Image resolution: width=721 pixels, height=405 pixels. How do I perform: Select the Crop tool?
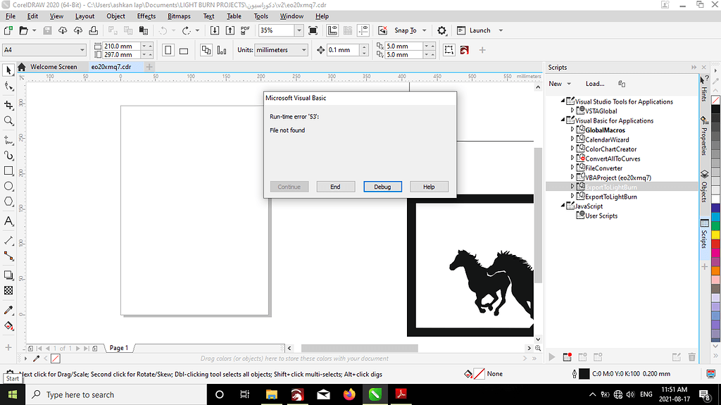click(8, 105)
